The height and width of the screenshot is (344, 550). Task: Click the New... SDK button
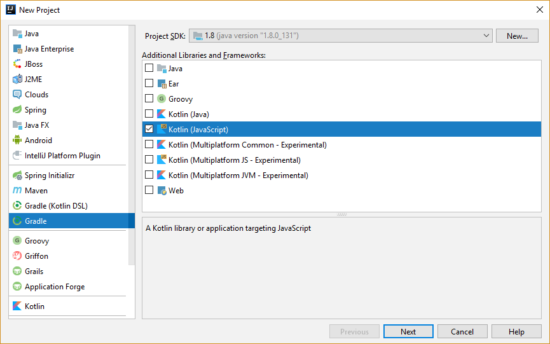coord(517,36)
